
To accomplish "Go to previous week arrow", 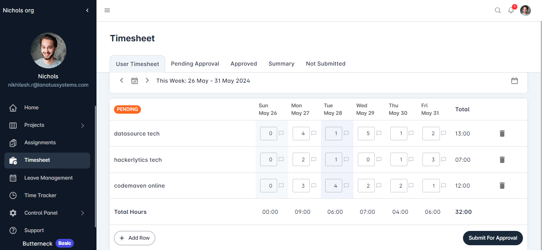I will click(x=122, y=81).
